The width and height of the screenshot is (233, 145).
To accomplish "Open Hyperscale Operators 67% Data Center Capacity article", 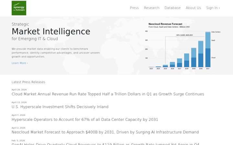I will point(85,120).
